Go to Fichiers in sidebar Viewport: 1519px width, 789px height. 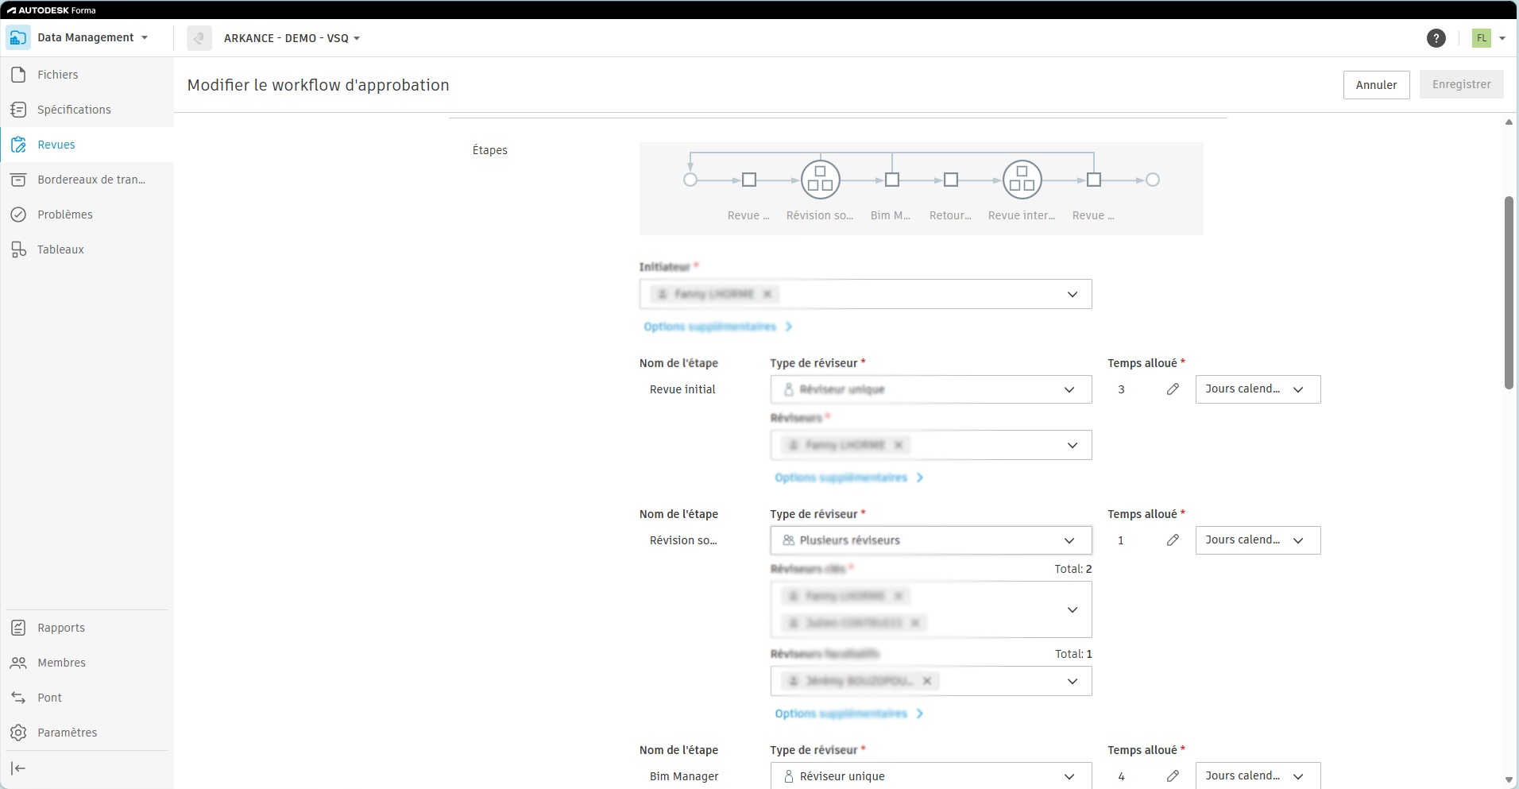[87, 75]
